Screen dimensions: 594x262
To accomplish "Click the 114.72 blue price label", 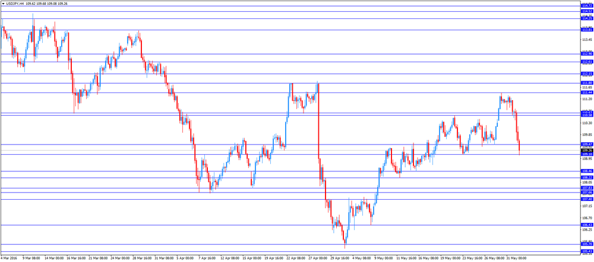I will [x=587, y=6].
